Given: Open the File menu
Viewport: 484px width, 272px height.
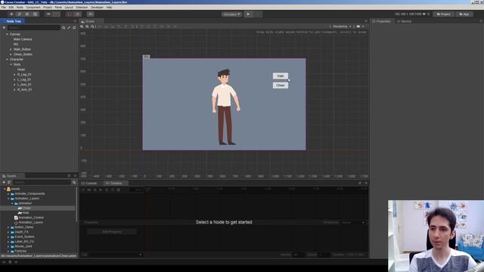Looking at the screenshot, I should 4,7.
